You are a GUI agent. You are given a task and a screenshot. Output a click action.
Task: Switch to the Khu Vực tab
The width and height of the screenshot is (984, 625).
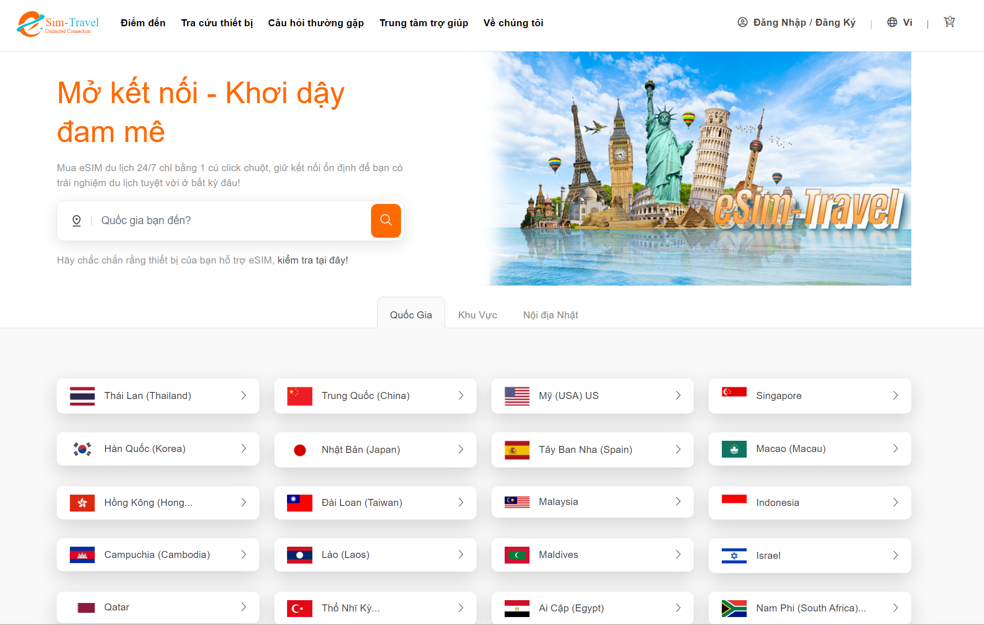click(x=477, y=315)
